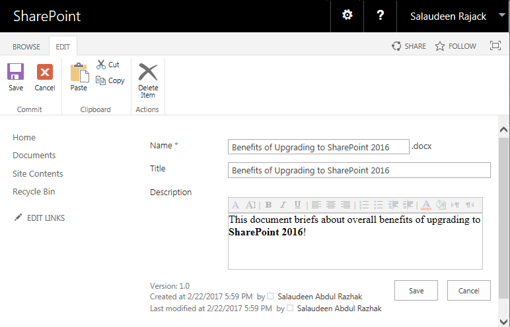
Task: Follow this site using star icon
Action: [440, 46]
